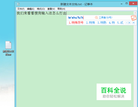Image resolution: width=138 pixels, height=107 pixels.
Task: Select candidate 2 特殊
Action: pyautogui.click(x=91, y=23)
